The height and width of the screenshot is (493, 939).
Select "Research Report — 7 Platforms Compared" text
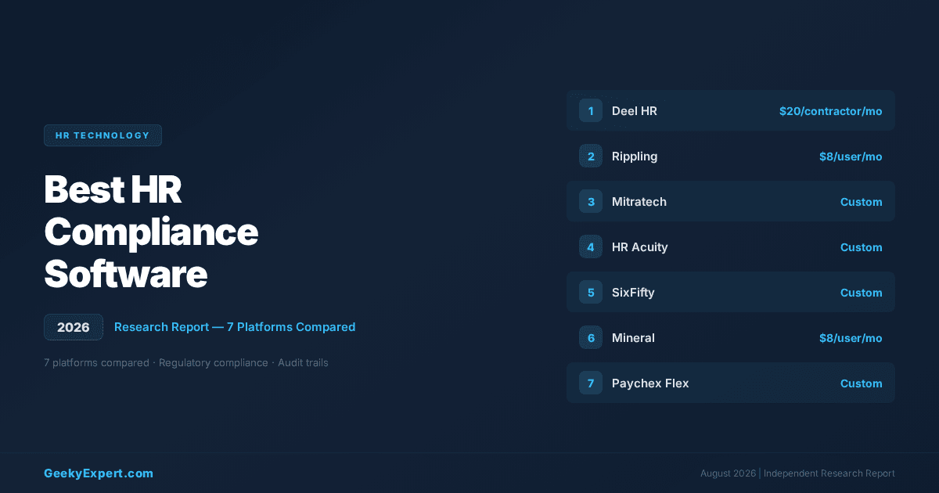(235, 327)
